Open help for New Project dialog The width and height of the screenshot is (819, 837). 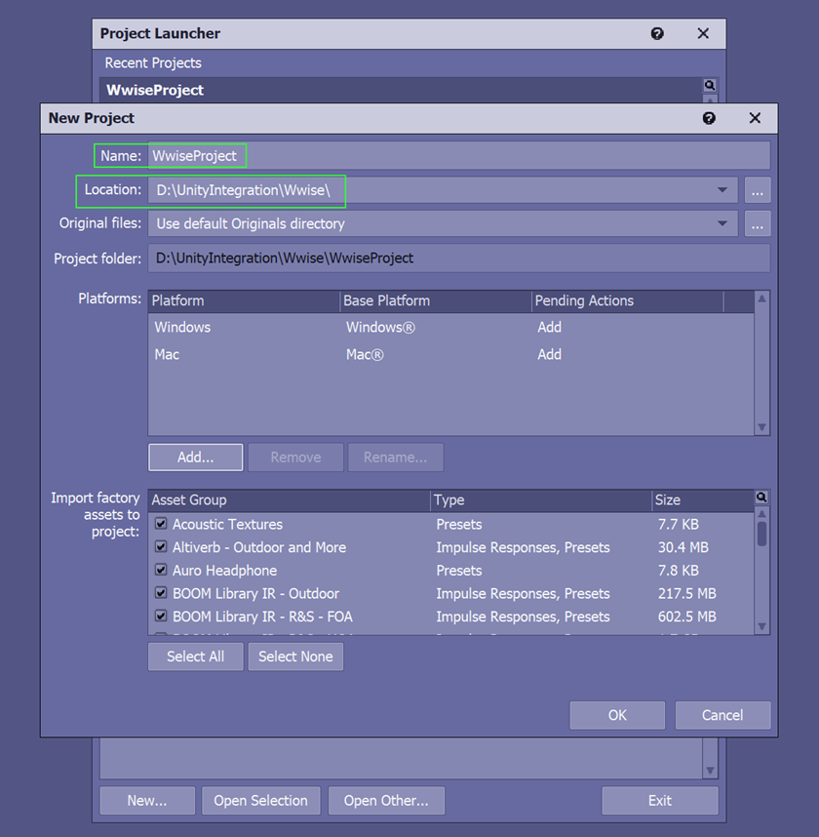click(709, 118)
